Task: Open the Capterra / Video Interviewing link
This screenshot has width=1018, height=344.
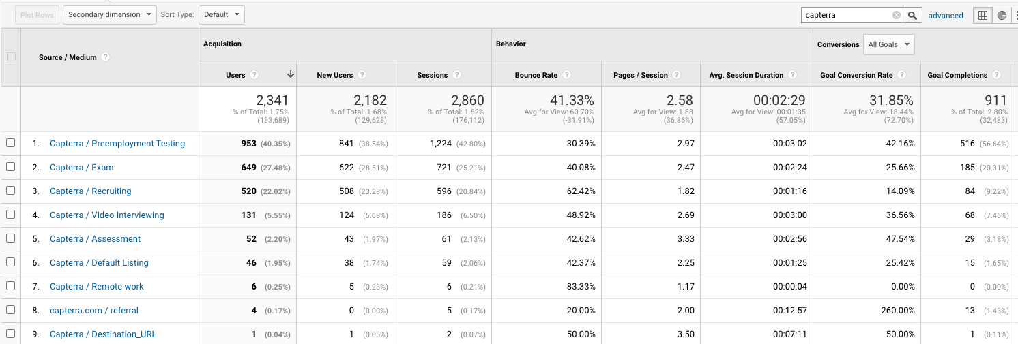Action: (x=106, y=215)
